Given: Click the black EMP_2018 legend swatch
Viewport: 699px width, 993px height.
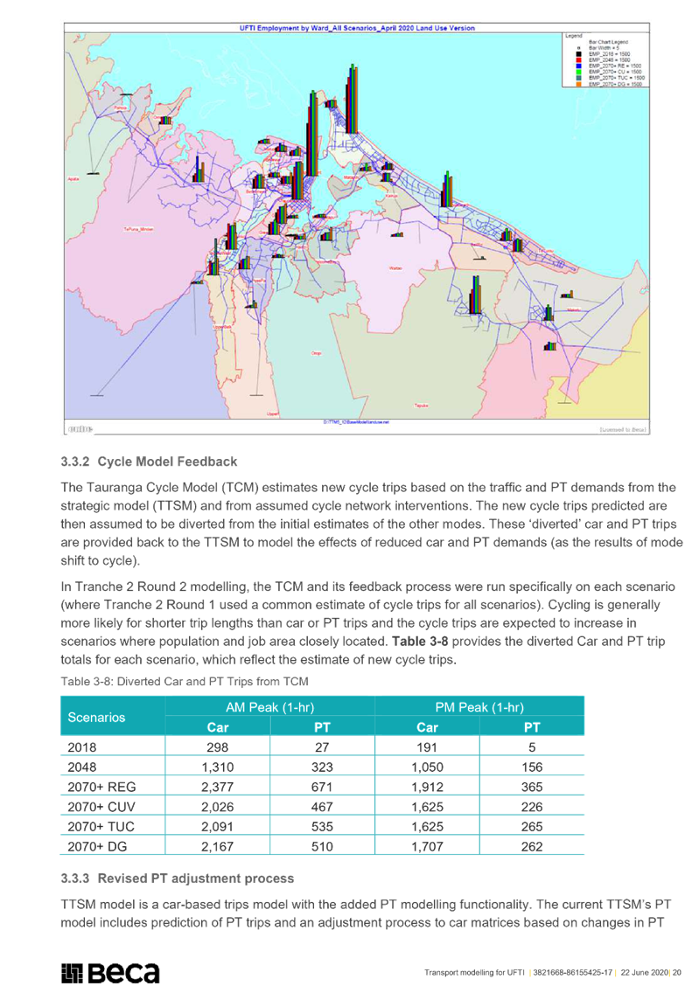Looking at the screenshot, I should point(578,54).
